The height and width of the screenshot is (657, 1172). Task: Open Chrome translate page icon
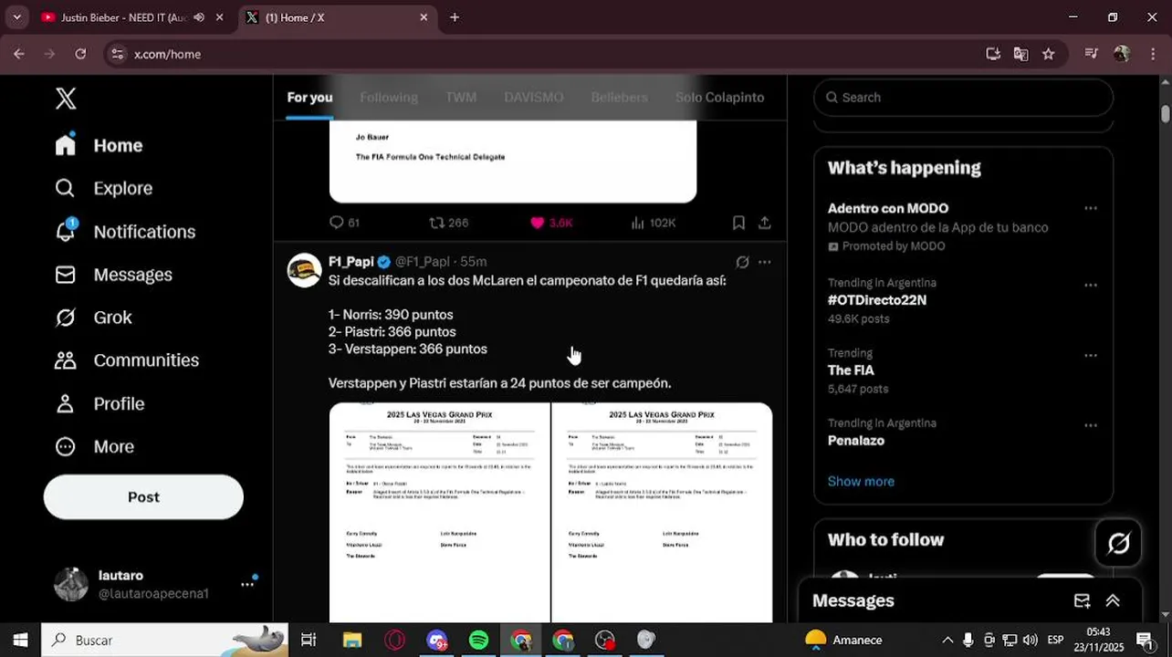point(1020,54)
